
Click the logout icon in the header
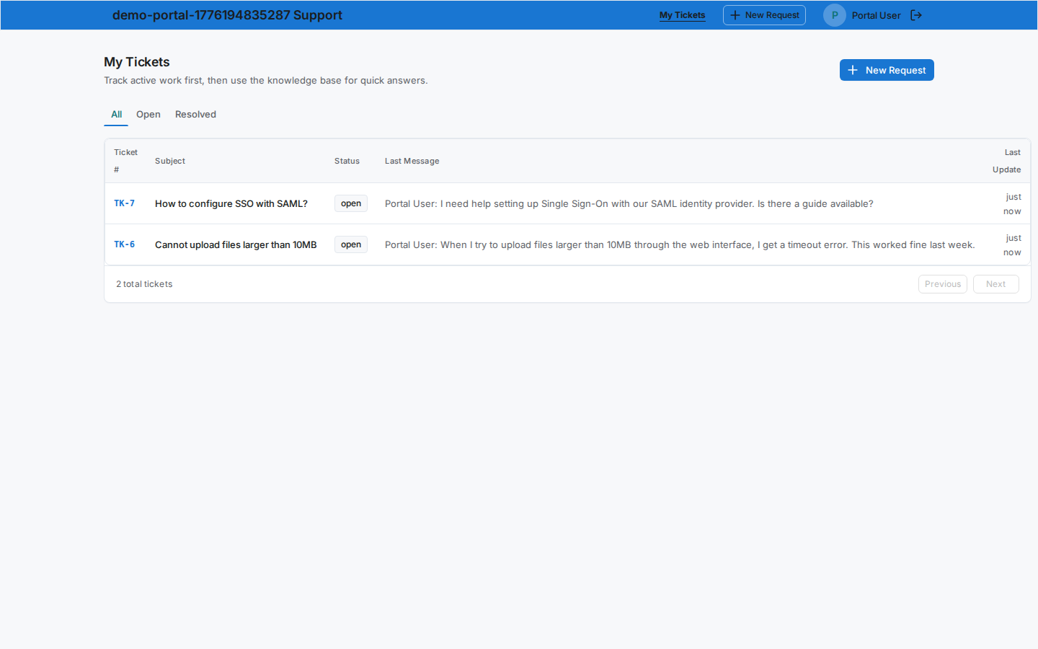point(916,14)
